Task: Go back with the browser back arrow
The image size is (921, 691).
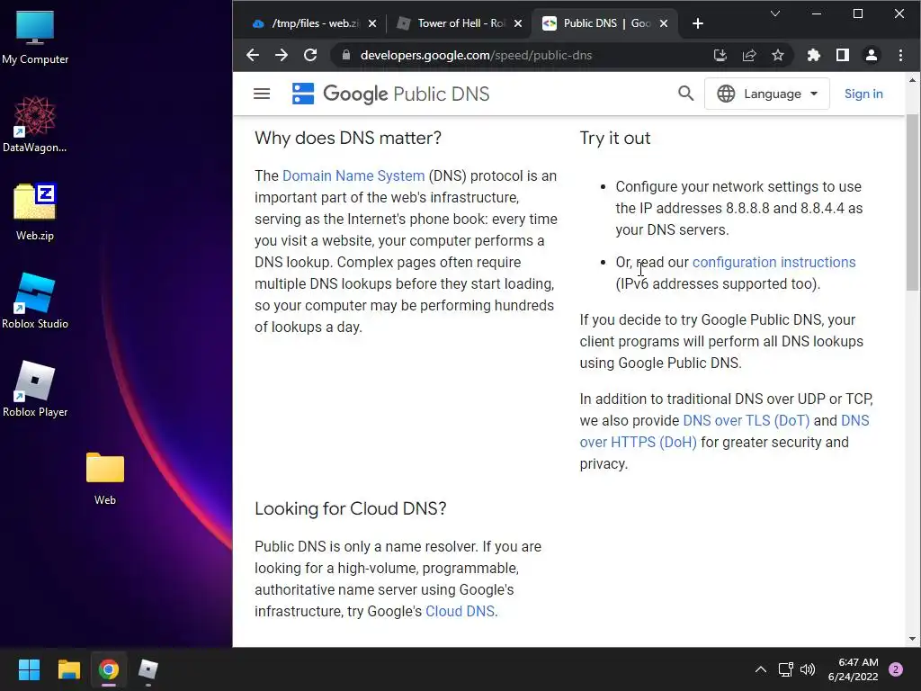Action: [x=253, y=55]
